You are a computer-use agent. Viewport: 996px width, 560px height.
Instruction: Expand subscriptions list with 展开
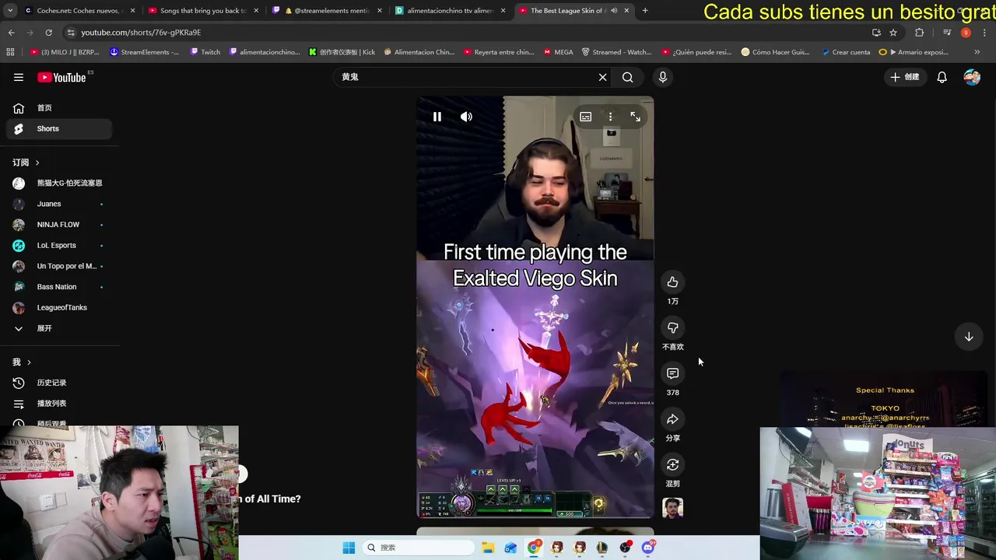point(58,328)
